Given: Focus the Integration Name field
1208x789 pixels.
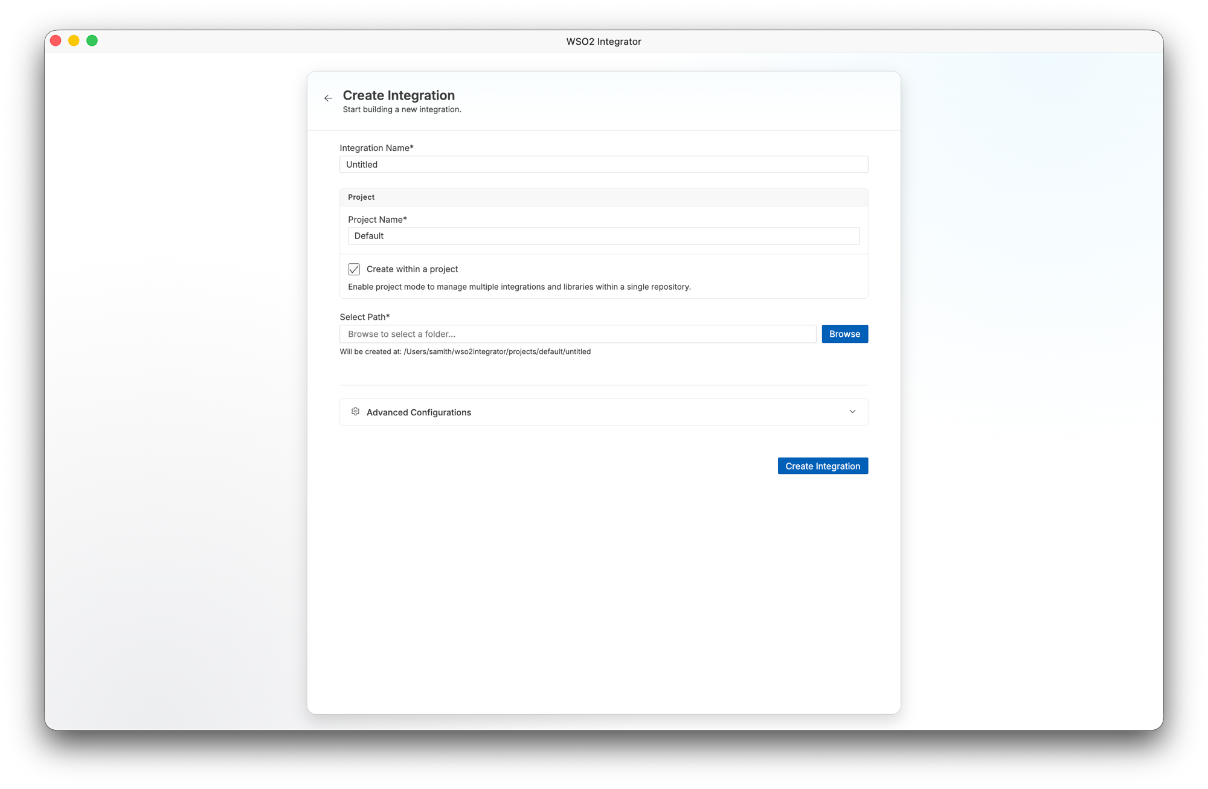Looking at the screenshot, I should [603, 164].
